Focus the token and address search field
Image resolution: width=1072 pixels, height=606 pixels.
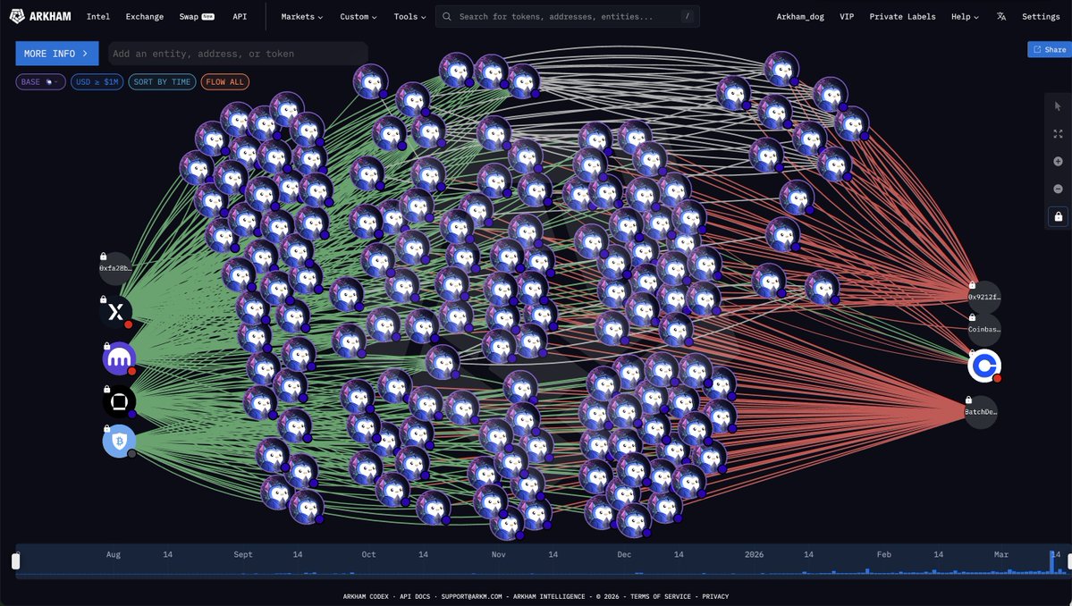click(x=568, y=16)
